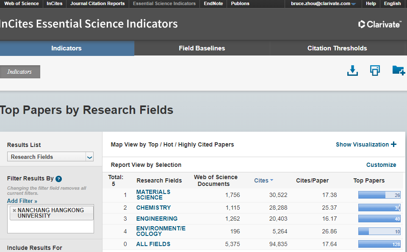The image size is (407, 252).
Task: Click the Engineering top papers bar showing 40
Action: (x=379, y=219)
